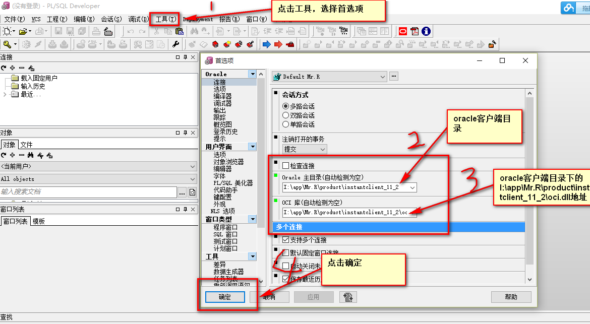Open the Default Mr. R profile dropdown
This screenshot has height=324, width=590.
[x=383, y=77]
